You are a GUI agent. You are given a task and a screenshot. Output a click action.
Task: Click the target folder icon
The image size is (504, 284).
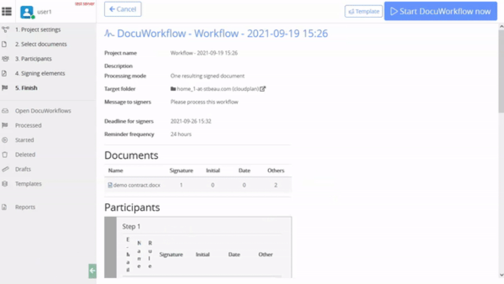(x=173, y=89)
